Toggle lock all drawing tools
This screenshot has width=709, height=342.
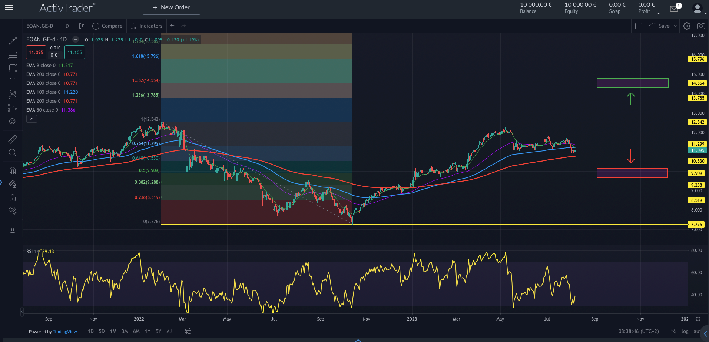[13, 197]
